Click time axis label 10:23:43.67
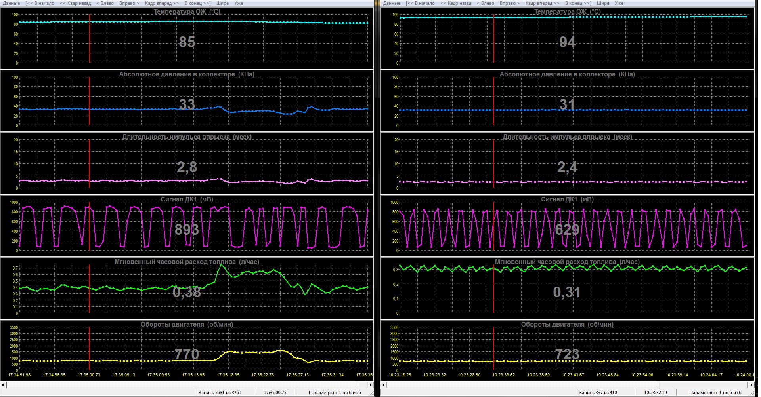 [x=572, y=375]
